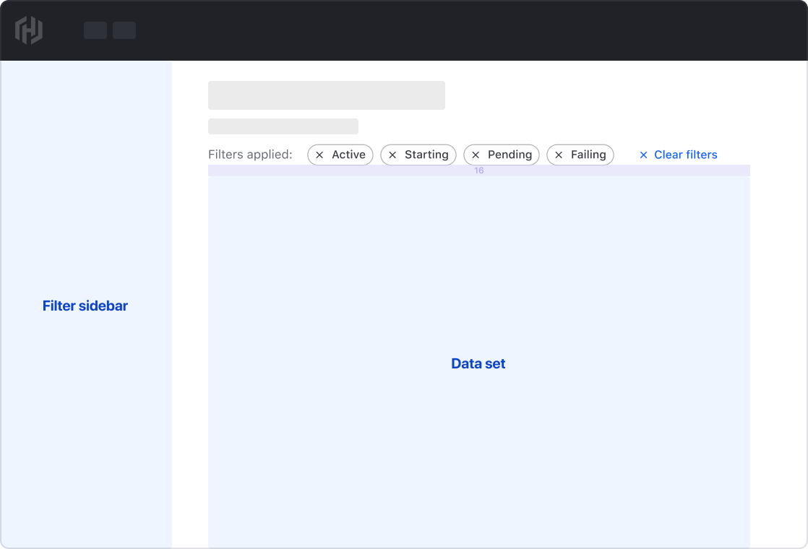Open the Filter sidebar panel
Viewport: 808px width, 549px height.
(85, 306)
